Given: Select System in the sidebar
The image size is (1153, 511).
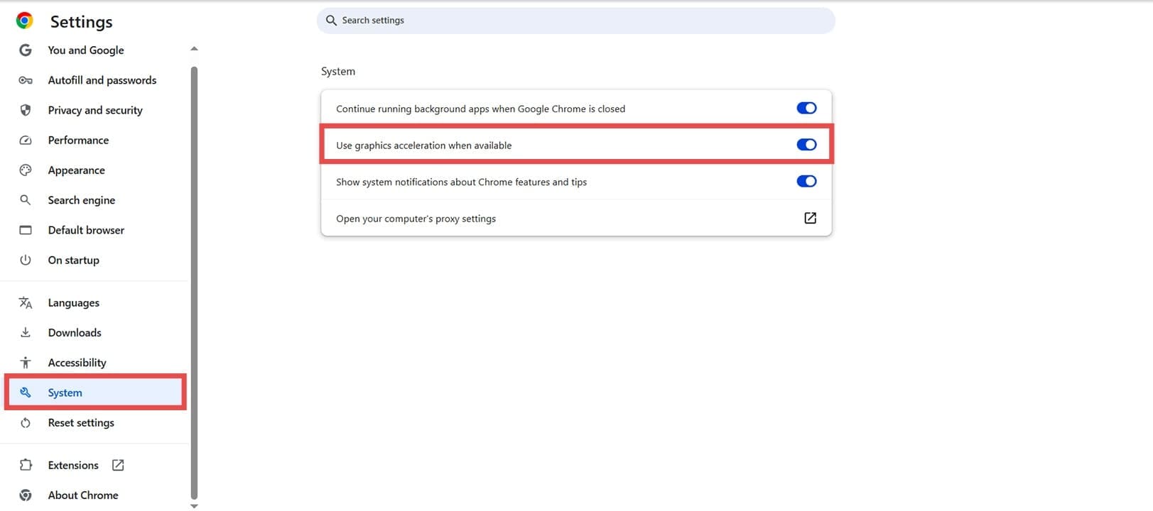Looking at the screenshot, I should coord(96,392).
